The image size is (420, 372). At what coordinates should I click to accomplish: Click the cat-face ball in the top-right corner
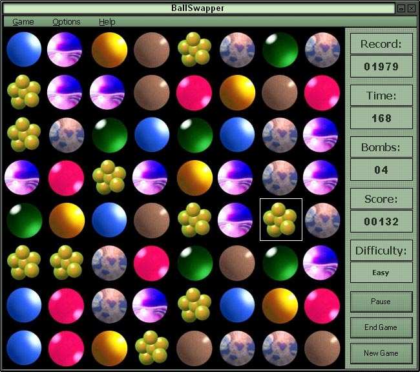[322, 50]
